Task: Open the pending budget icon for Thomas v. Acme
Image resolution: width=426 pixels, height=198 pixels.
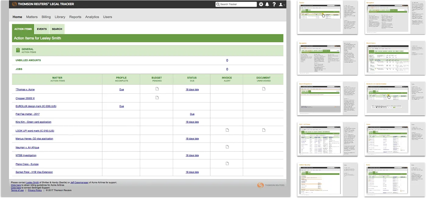Action: coord(157,89)
